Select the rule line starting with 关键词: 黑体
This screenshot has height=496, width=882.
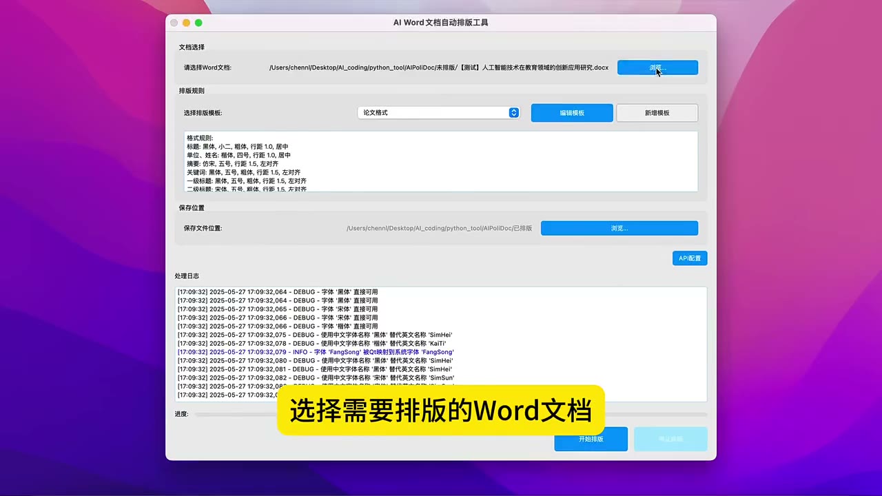click(x=243, y=172)
